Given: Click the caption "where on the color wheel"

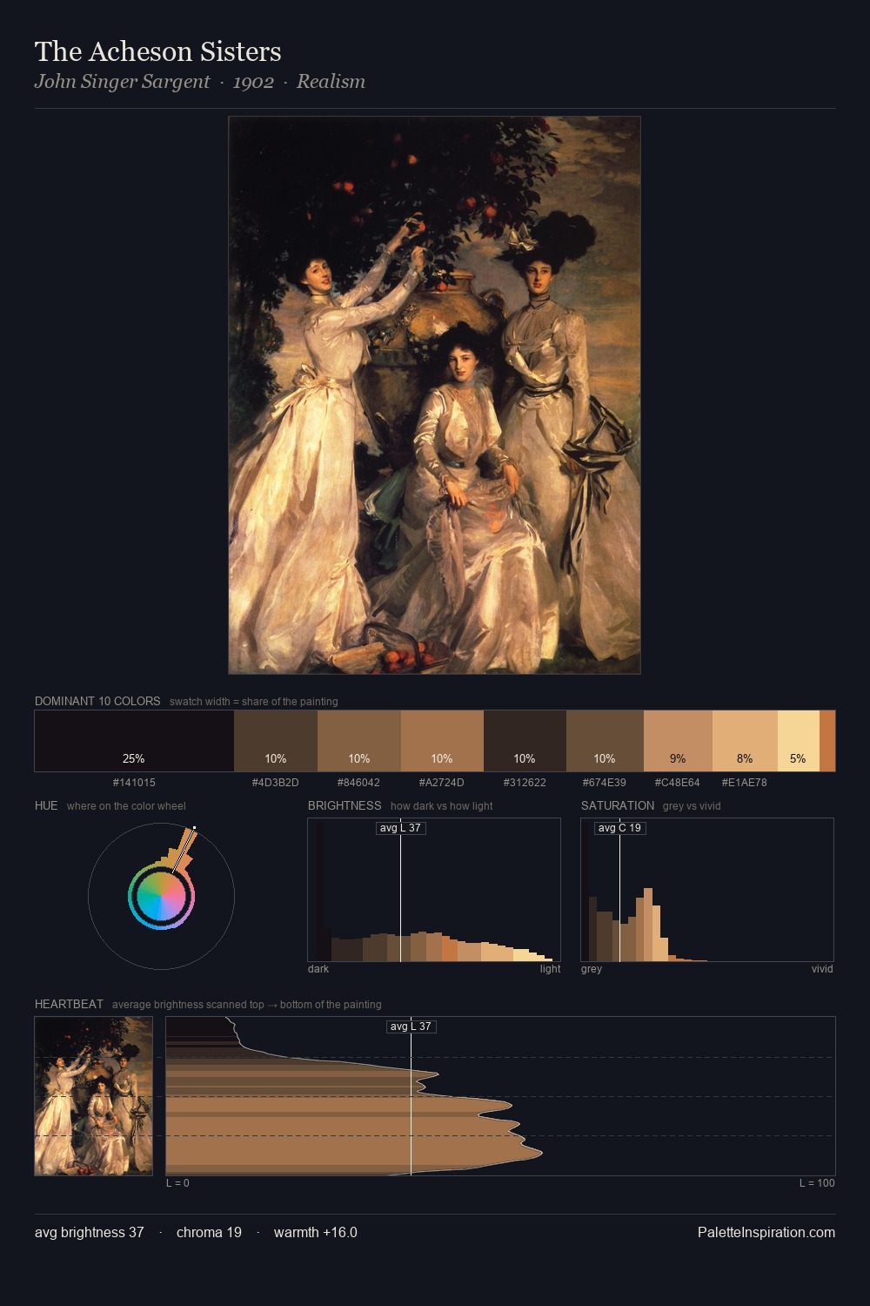Looking at the screenshot, I should click(126, 806).
